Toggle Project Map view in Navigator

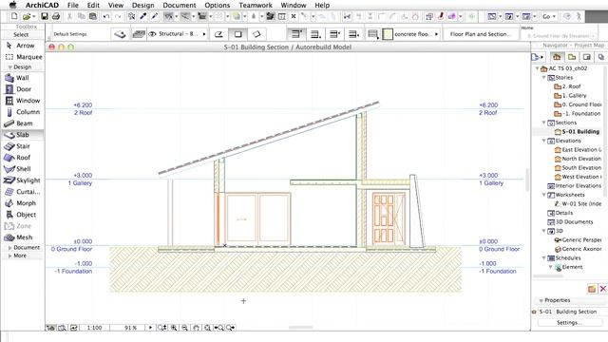tap(557, 57)
